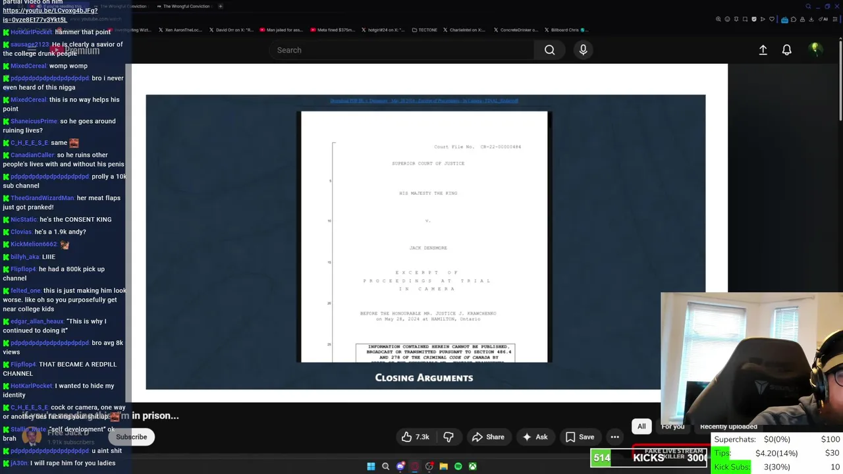Click the heart bookmark toolbar icon
843x474 pixels.
tap(772, 19)
